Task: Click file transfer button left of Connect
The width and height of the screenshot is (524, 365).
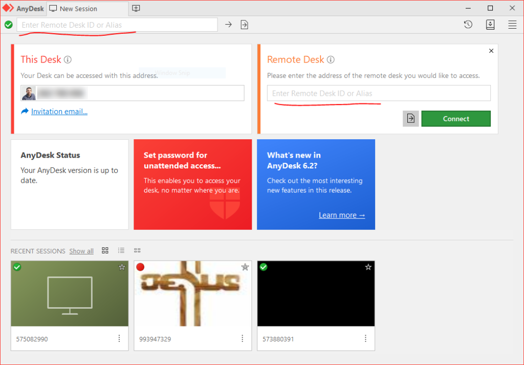Action: (x=410, y=119)
